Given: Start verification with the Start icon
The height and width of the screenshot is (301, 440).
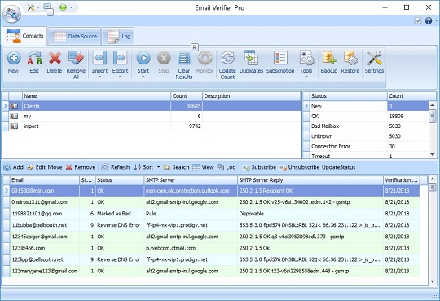Looking at the screenshot, I should point(143,58).
